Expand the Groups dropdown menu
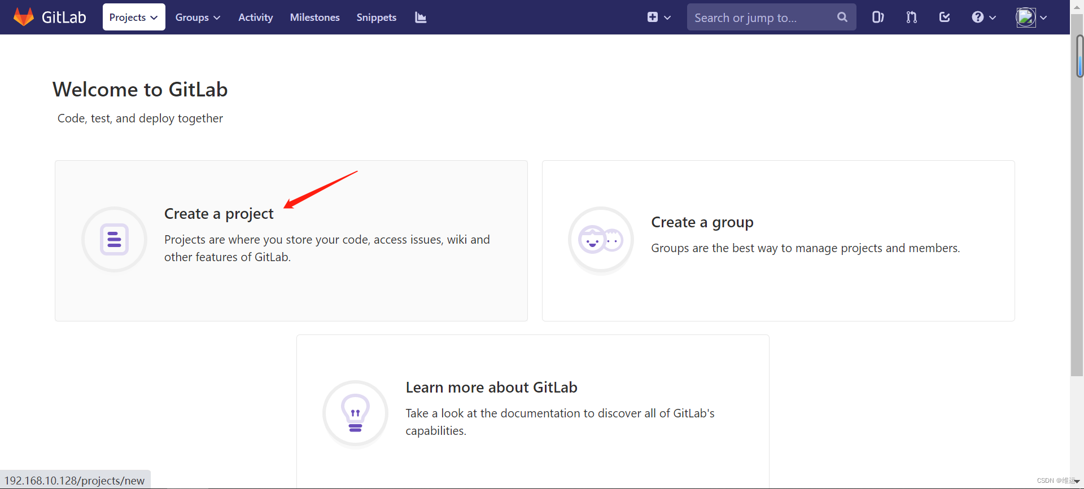The image size is (1084, 489). (x=198, y=17)
